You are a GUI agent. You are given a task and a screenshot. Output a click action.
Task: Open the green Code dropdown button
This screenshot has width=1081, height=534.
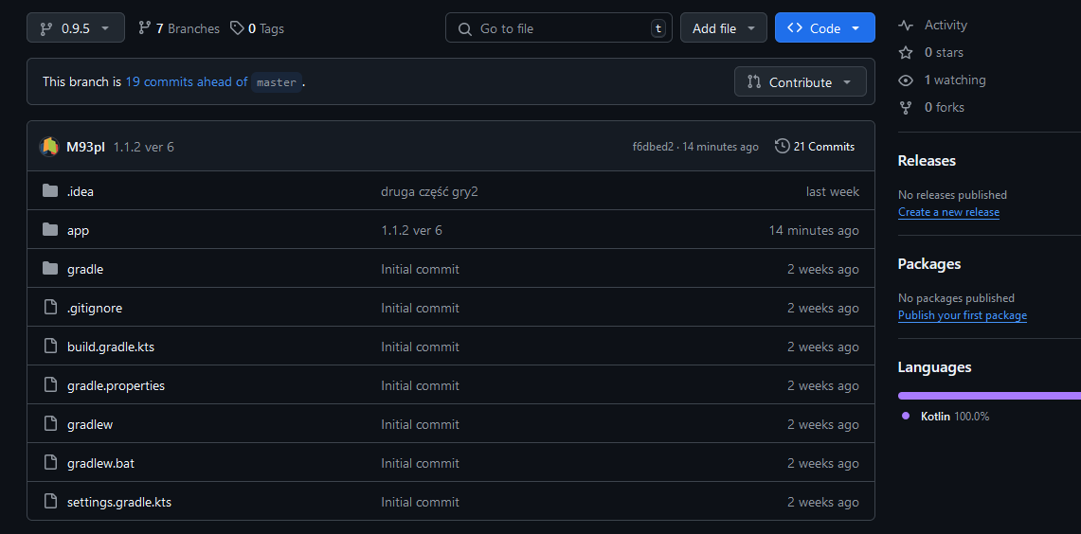click(824, 28)
